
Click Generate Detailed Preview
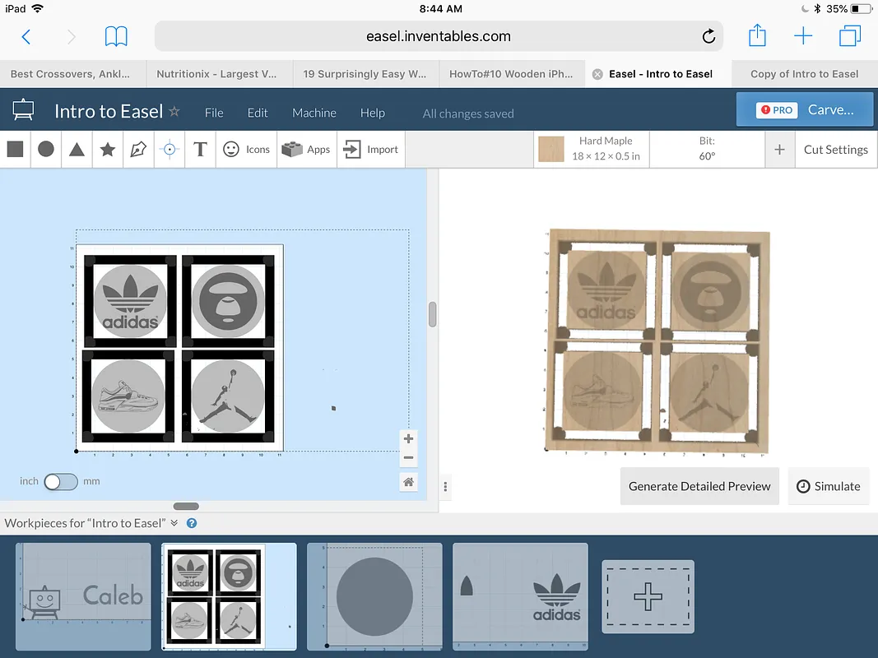tap(699, 486)
